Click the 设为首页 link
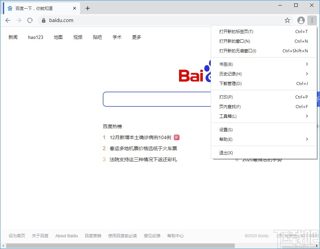The height and width of the screenshot is (249, 320). (x=16, y=236)
